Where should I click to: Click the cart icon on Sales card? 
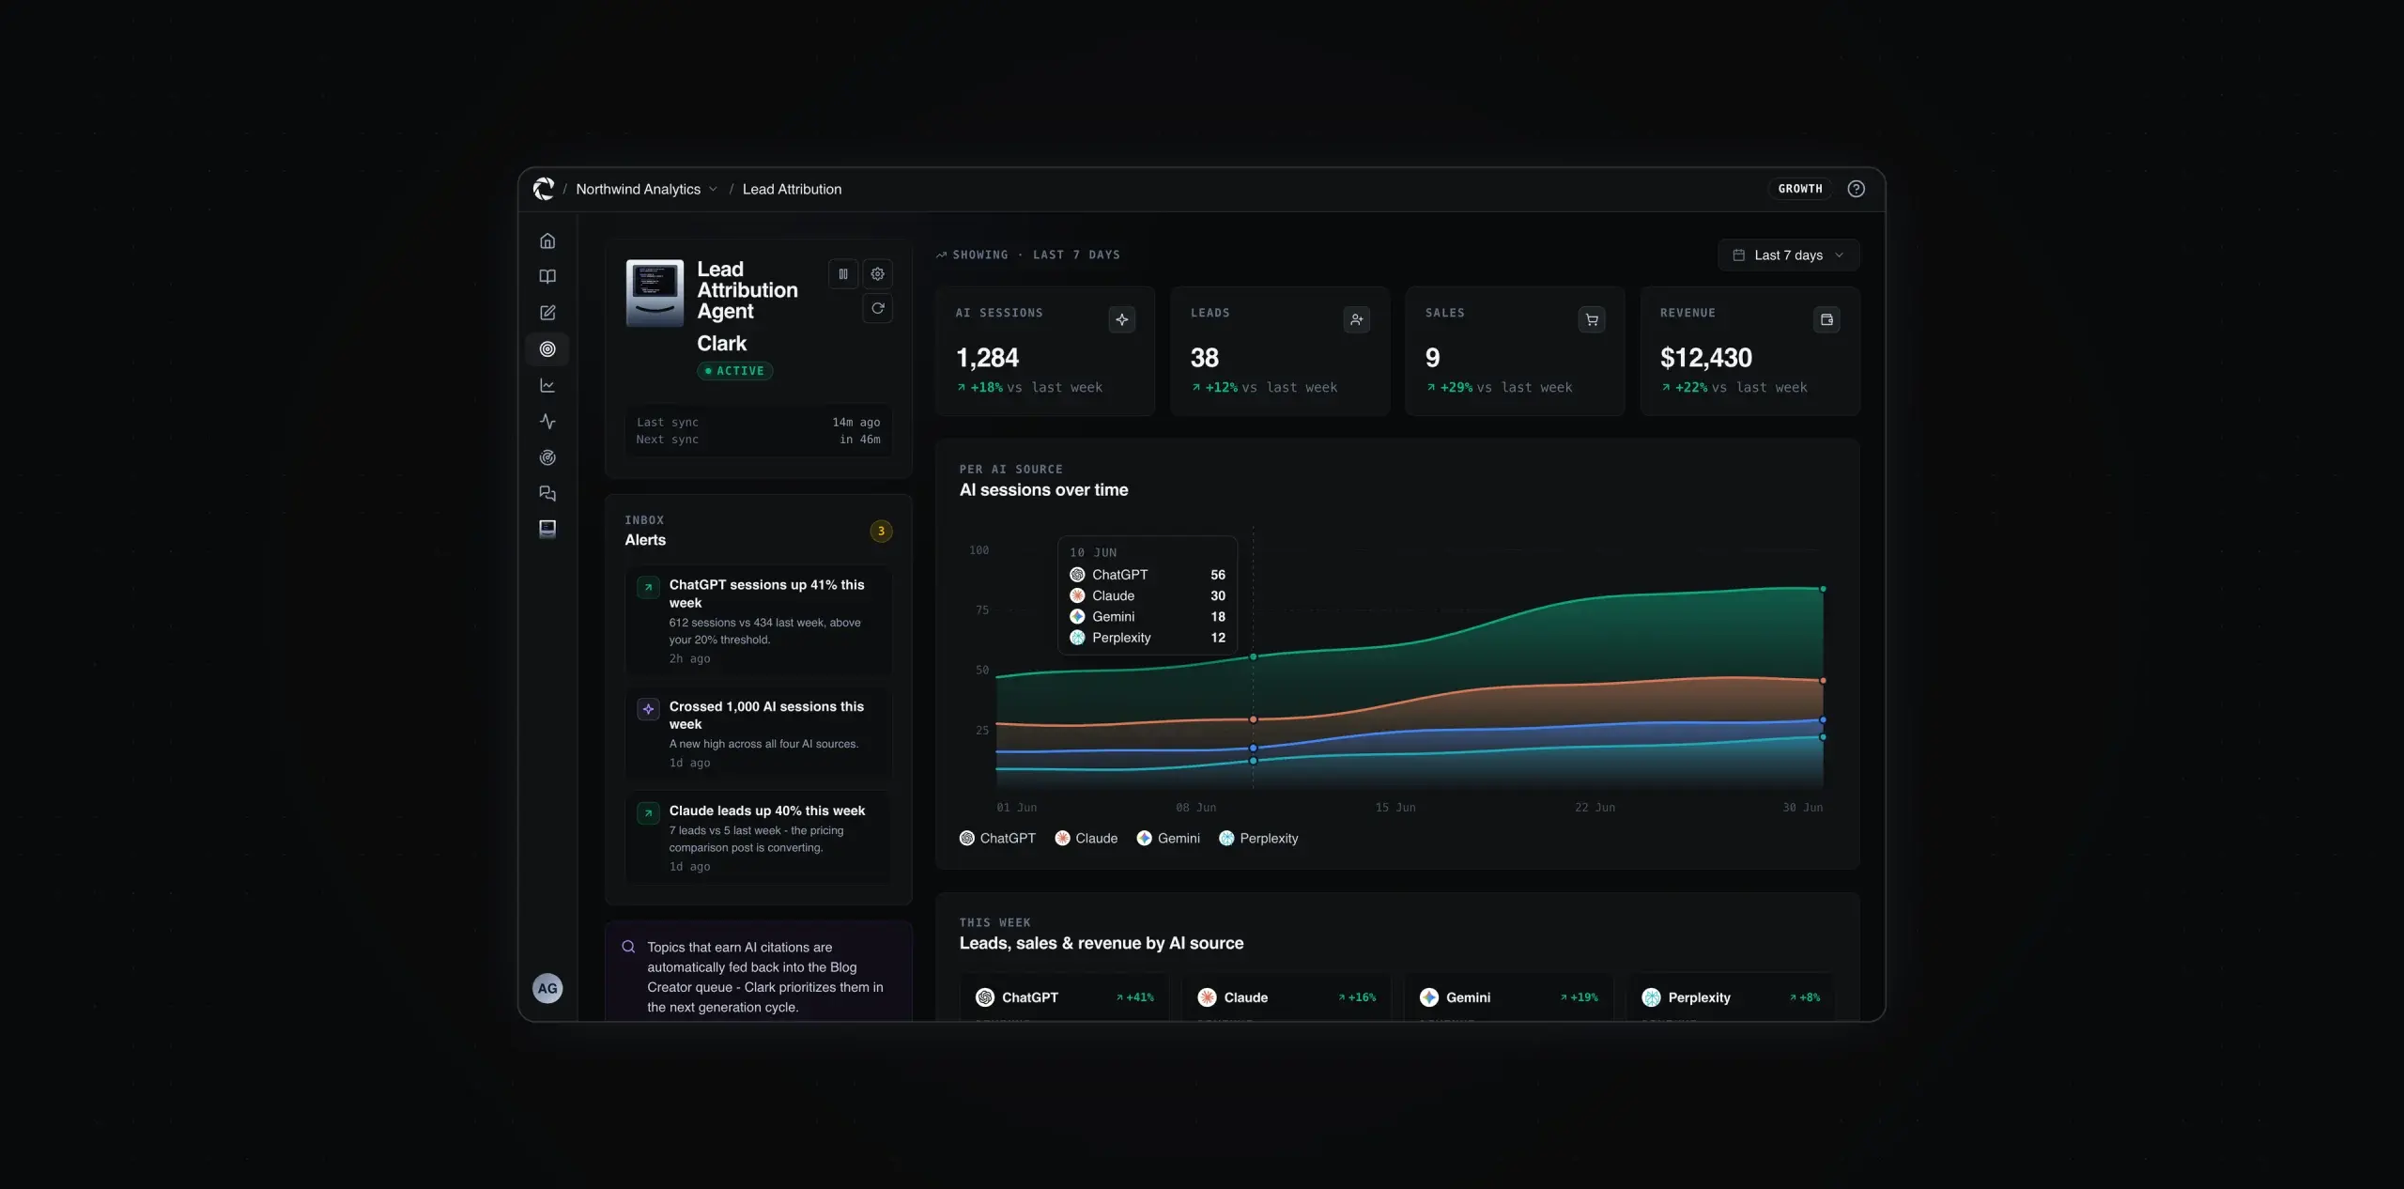[1592, 320]
